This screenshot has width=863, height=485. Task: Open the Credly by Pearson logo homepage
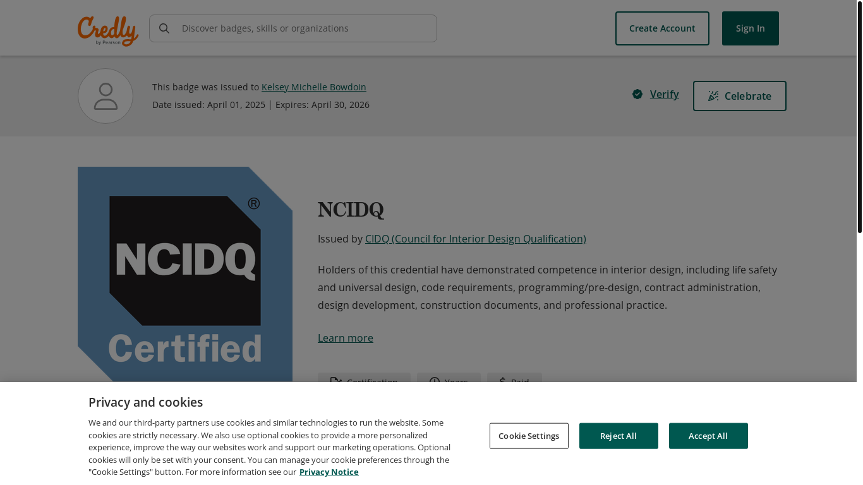point(108,31)
